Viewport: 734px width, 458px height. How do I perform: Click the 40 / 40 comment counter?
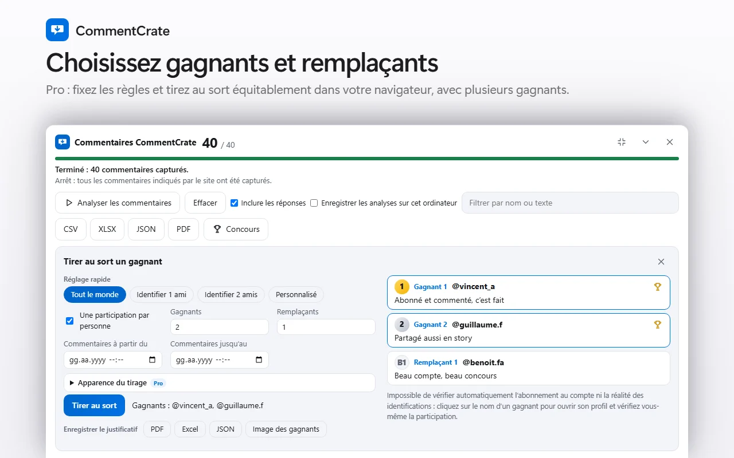click(218, 143)
